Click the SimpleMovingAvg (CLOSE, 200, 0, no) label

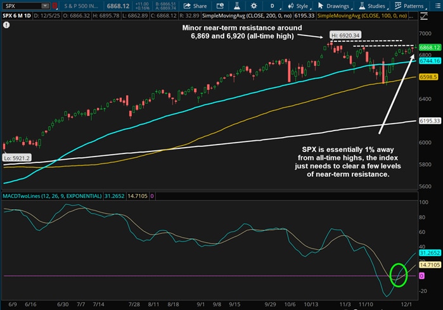247,16
